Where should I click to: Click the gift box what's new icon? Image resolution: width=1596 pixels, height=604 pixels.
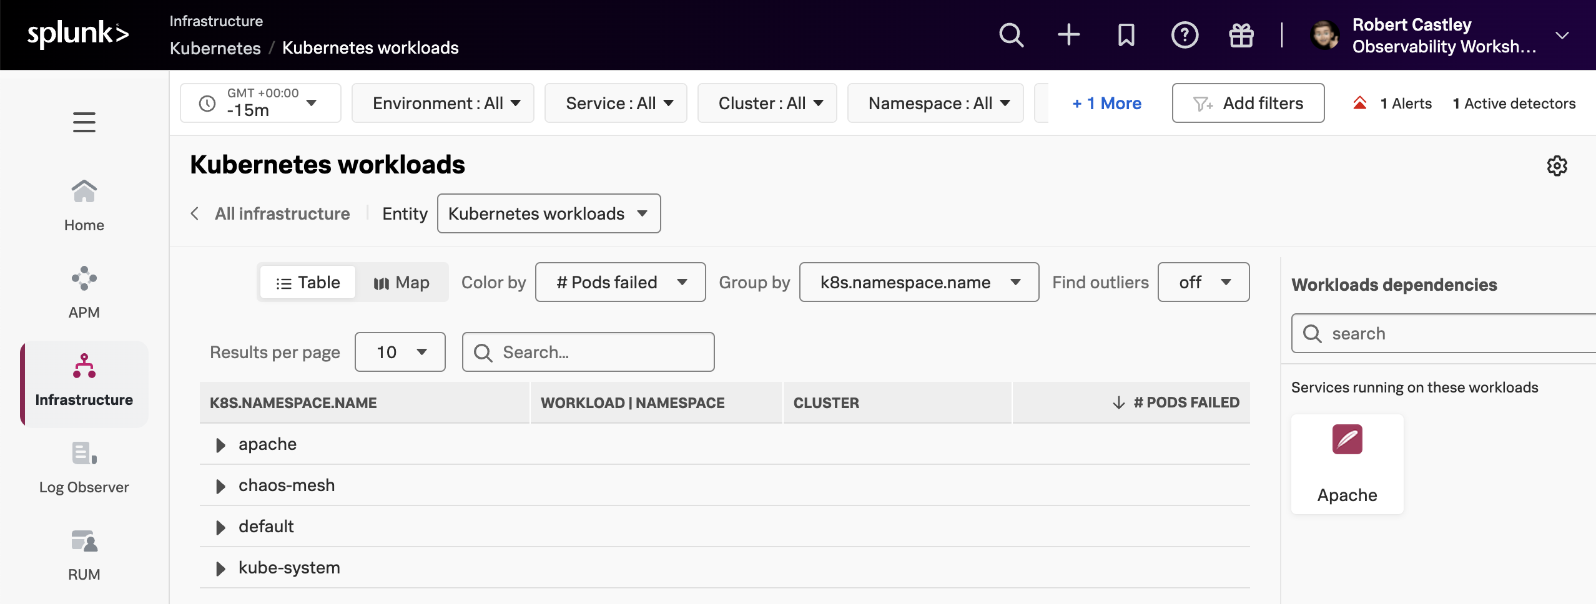[x=1241, y=35]
